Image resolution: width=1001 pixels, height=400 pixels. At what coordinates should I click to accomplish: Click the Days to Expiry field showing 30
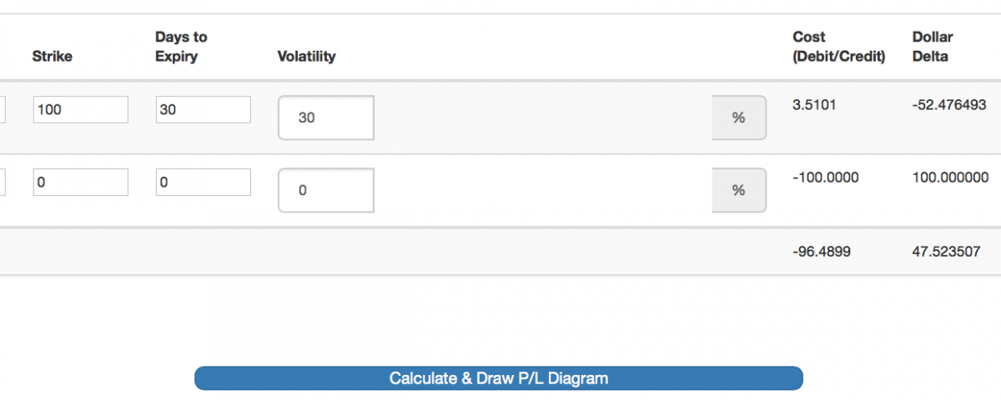(203, 109)
